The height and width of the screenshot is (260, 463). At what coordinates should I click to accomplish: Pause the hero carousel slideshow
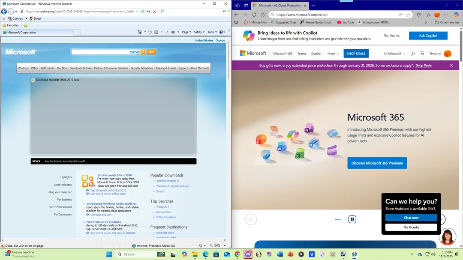(352, 219)
